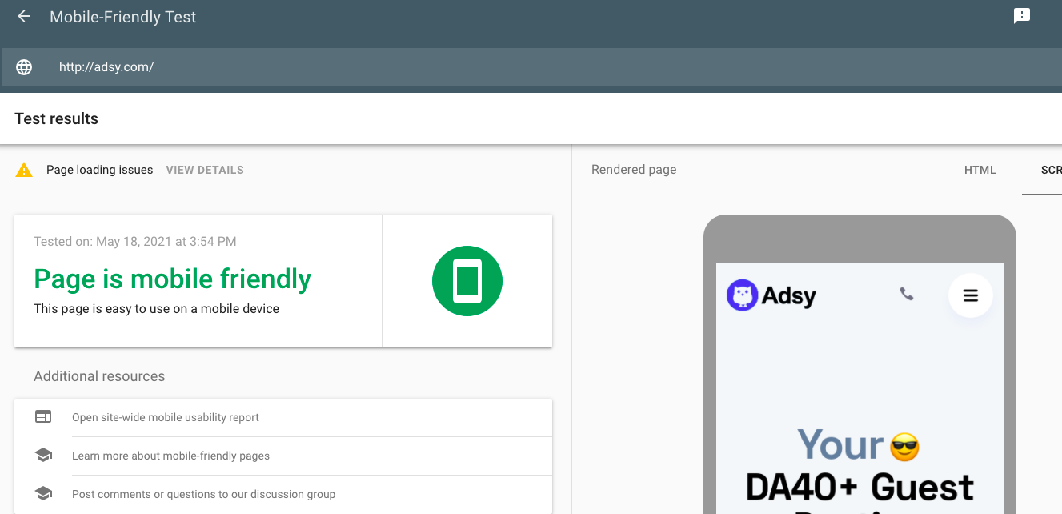Open the hamburger menu in the rendered page
The width and height of the screenshot is (1062, 514).
coord(971,295)
